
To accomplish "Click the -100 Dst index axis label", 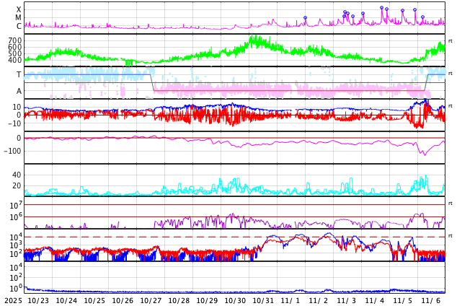I will (x=12, y=151).
